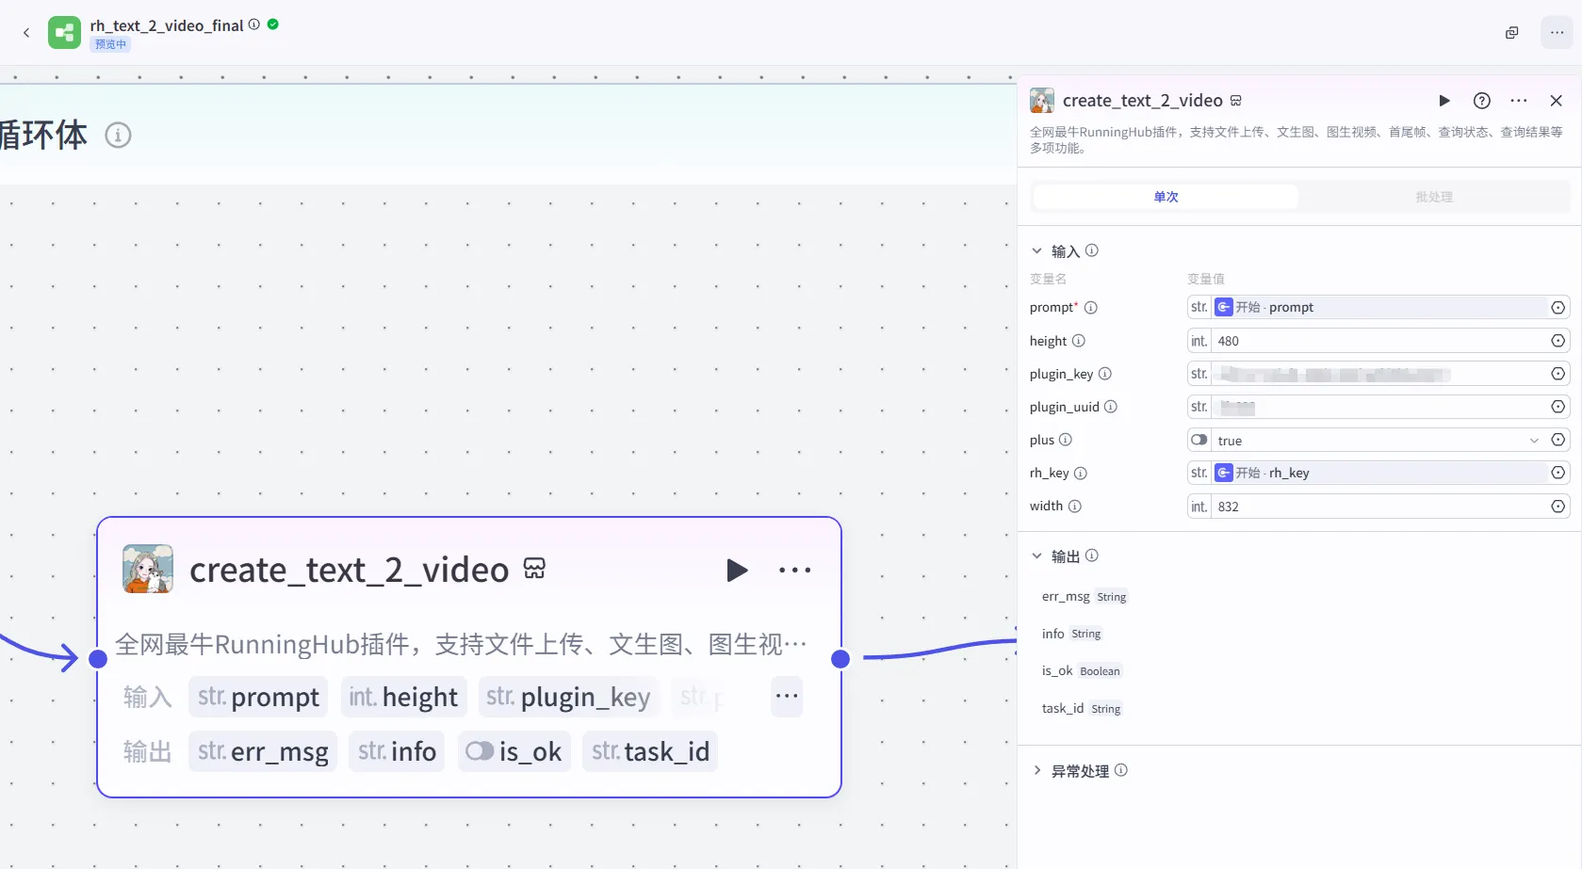Open the duplicate window icon in header

click(1512, 33)
